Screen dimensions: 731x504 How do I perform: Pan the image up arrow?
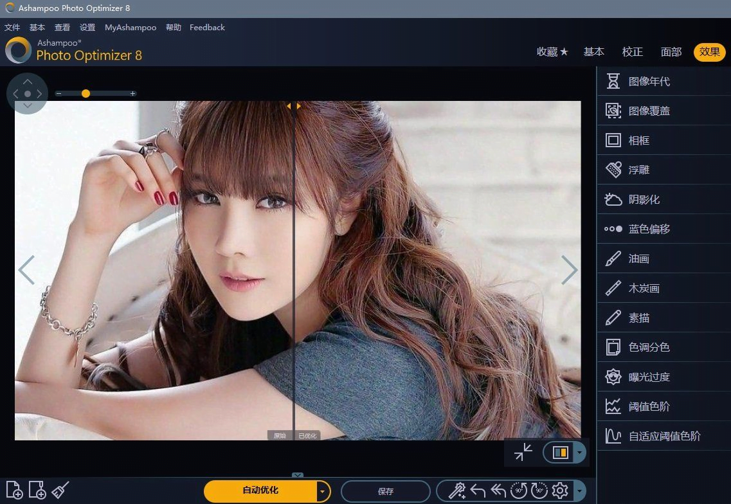tap(28, 82)
